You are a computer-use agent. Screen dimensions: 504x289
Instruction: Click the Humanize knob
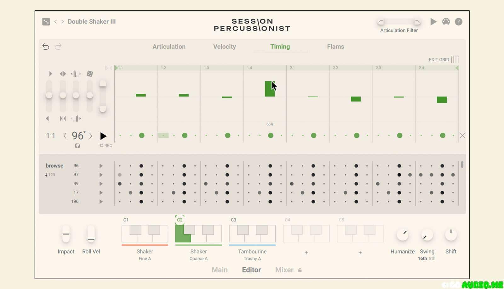click(x=403, y=235)
